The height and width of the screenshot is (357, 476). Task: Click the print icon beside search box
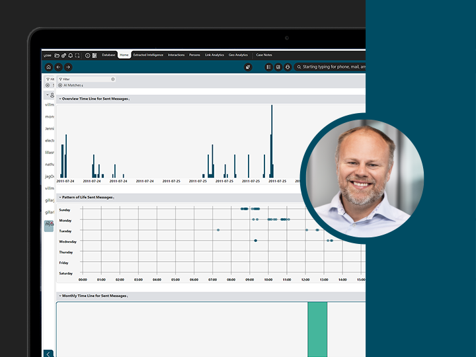point(288,67)
